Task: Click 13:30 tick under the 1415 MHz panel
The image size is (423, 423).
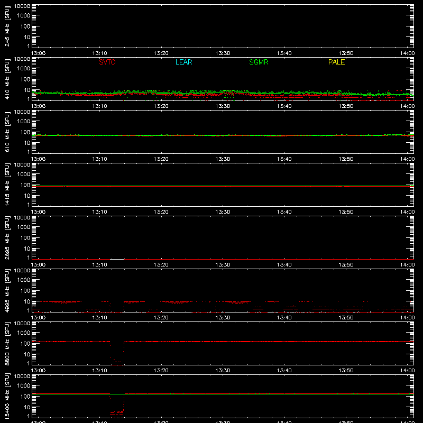Action: click(223, 212)
